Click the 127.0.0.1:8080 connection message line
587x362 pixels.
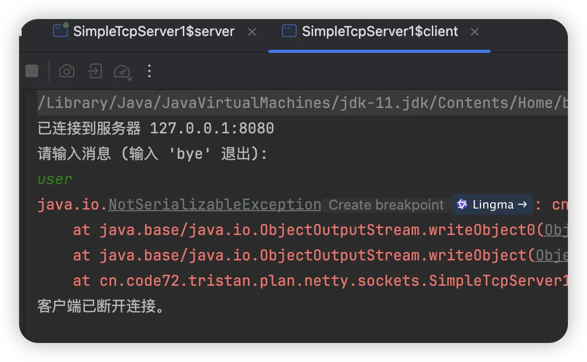tap(156, 129)
